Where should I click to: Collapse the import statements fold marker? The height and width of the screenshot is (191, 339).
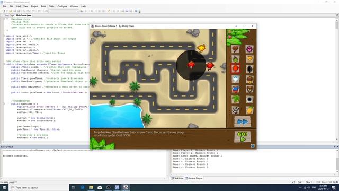point(4,36)
